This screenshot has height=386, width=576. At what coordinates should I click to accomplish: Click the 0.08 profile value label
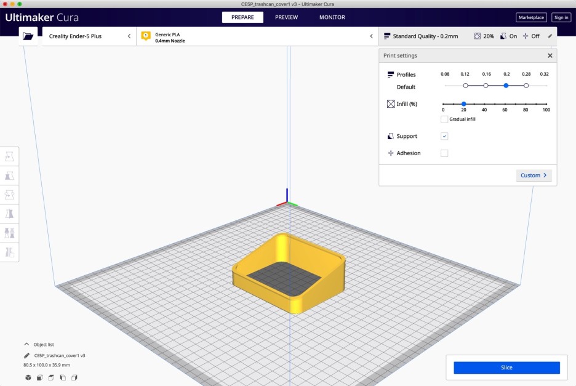(x=445, y=74)
